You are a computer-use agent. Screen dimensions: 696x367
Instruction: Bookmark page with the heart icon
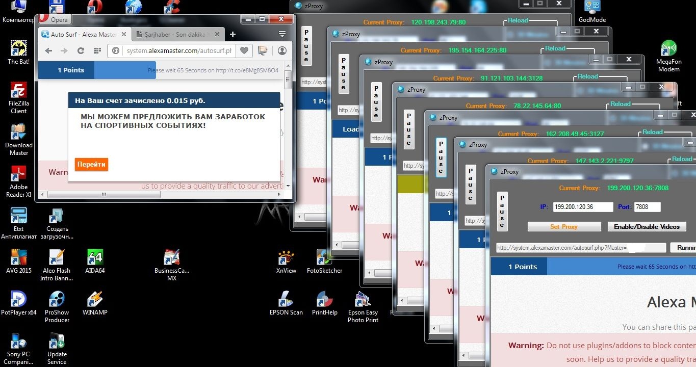pyautogui.click(x=244, y=50)
